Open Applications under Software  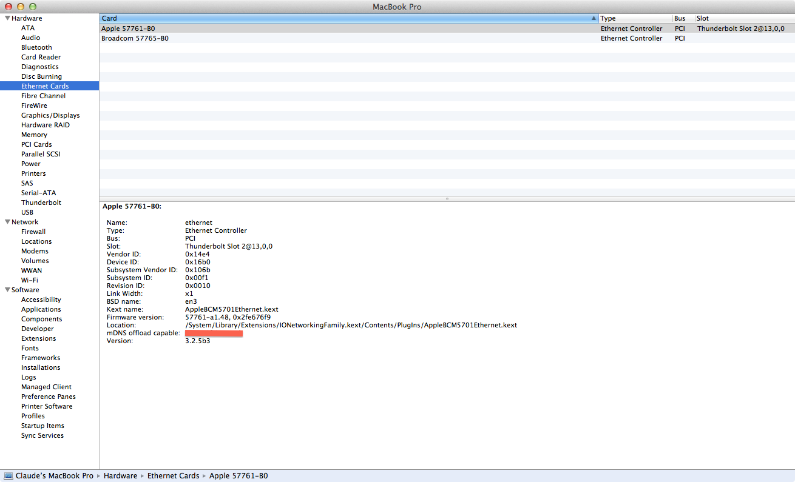[41, 309]
